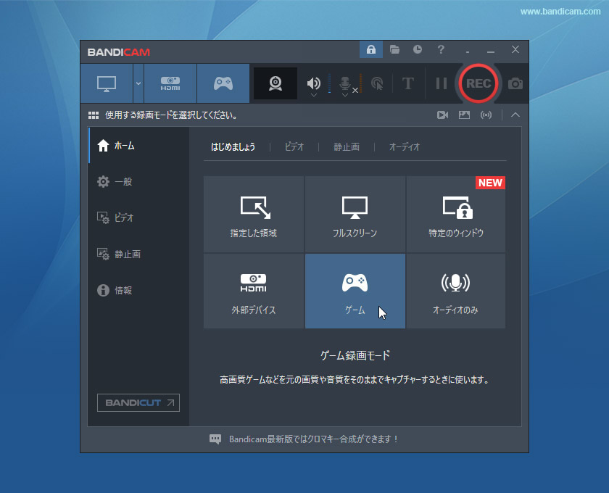Image resolution: width=609 pixels, height=493 pixels.
Task: Toggle microphone recording icon
Action: coord(345,83)
